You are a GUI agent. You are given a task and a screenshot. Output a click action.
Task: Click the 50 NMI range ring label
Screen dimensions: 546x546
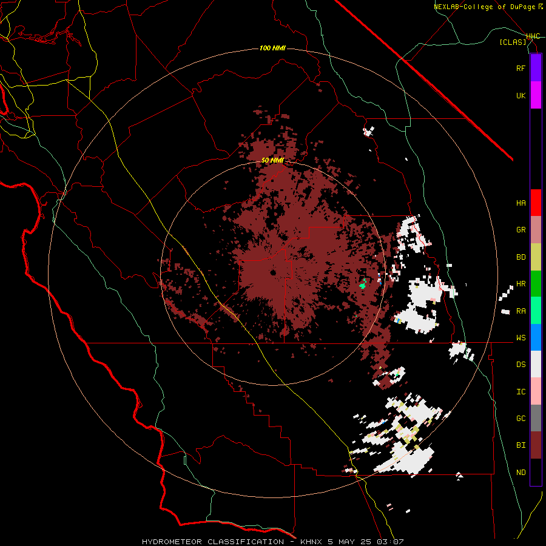272,161
